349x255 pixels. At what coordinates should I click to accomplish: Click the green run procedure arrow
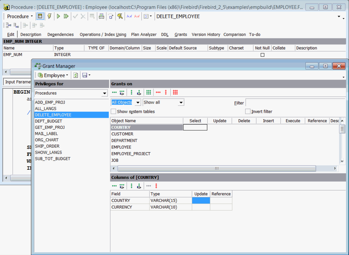59,16
